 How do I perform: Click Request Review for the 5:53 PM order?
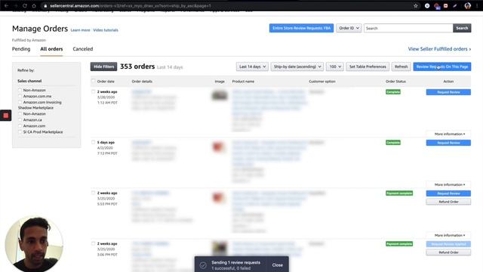tap(448, 193)
